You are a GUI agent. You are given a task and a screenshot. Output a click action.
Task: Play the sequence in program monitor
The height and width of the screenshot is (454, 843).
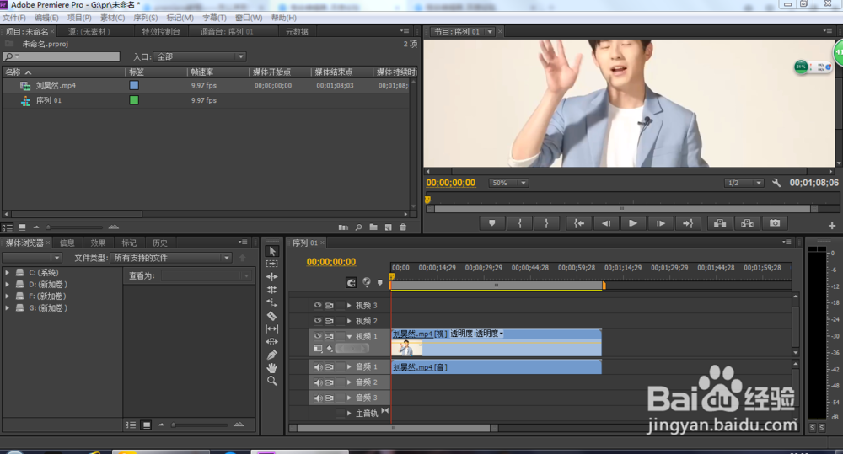pos(633,223)
